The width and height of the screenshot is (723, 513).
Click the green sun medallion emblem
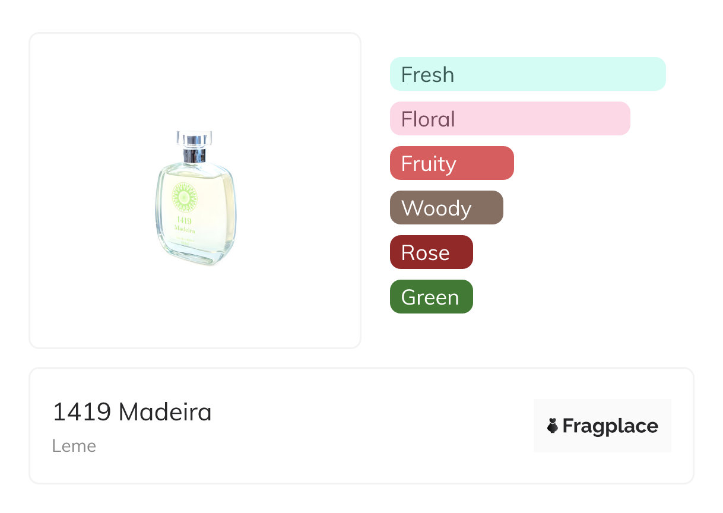(x=183, y=197)
